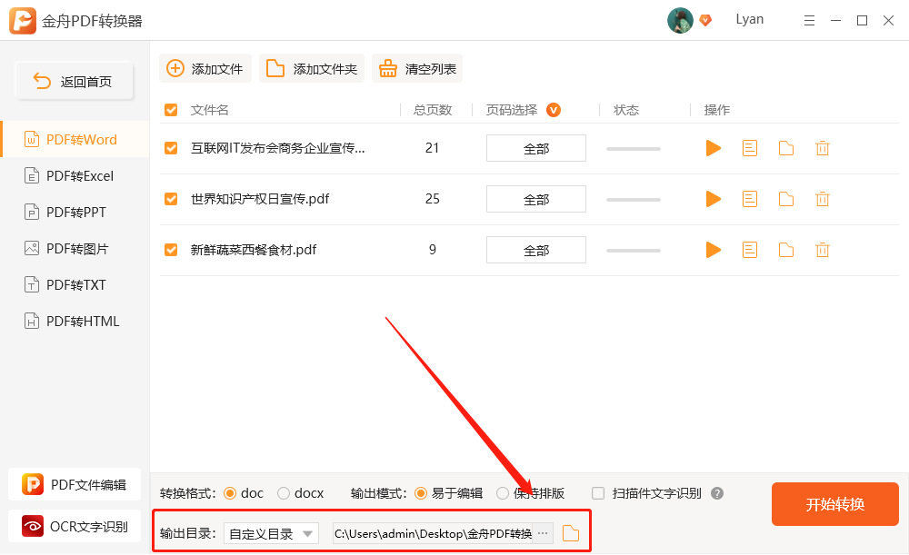Viewport: 909px width, 555px height.
Task: Click page count 25
Action: [433, 199]
